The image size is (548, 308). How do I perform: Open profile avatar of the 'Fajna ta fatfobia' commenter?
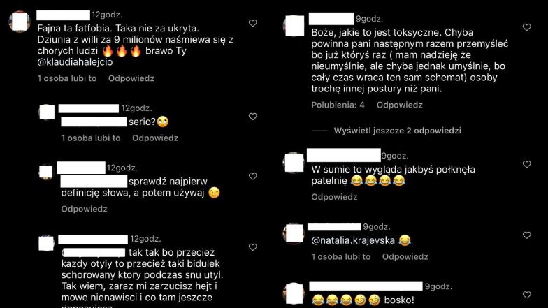tap(20, 22)
